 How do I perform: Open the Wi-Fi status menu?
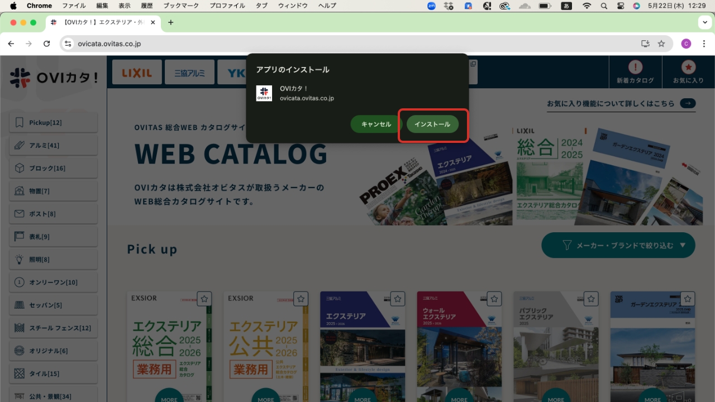pyautogui.click(x=587, y=6)
